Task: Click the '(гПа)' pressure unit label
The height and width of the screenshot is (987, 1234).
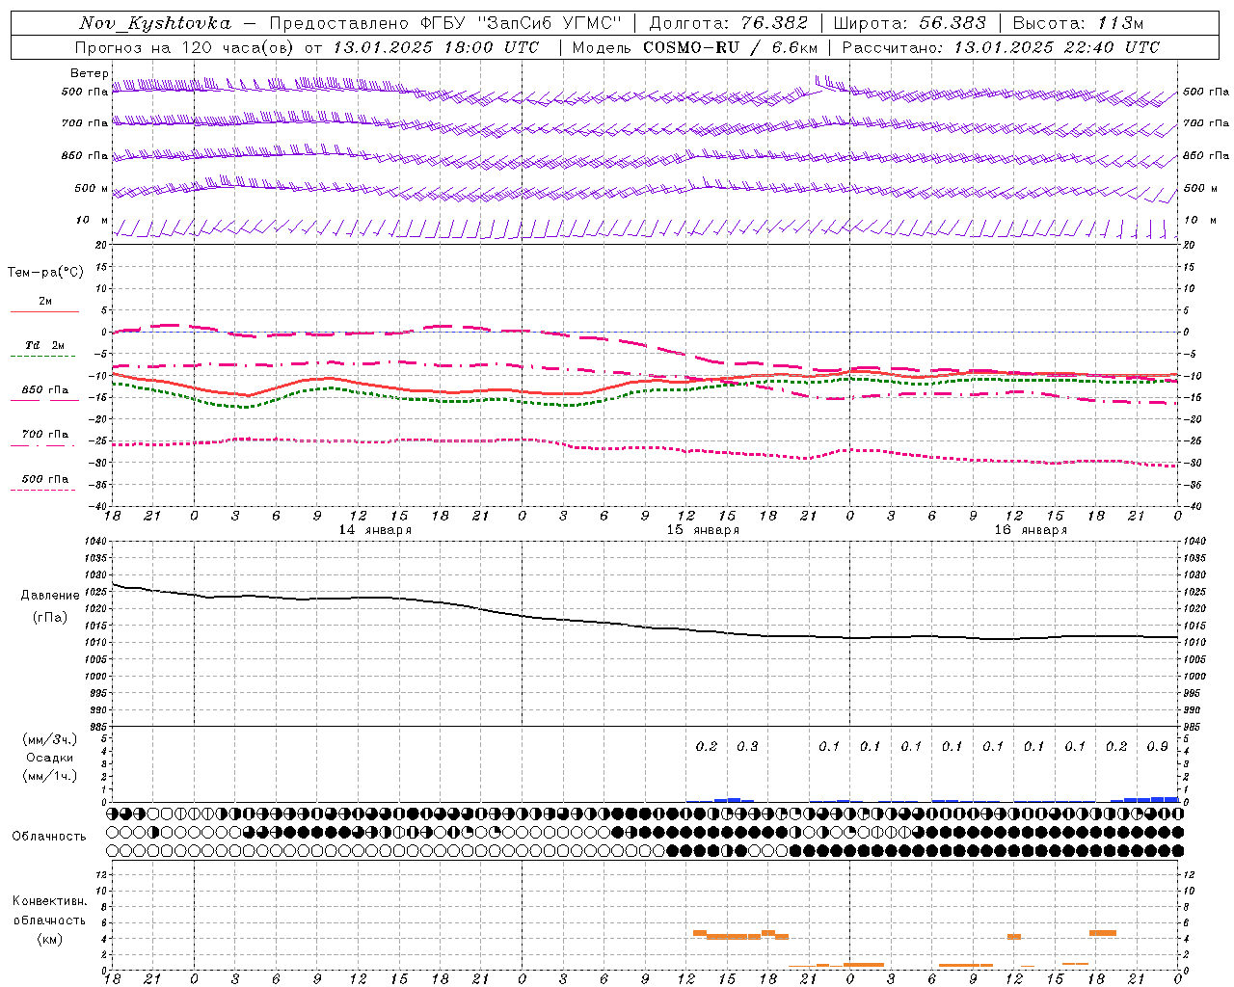Action: (x=50, y=617)
